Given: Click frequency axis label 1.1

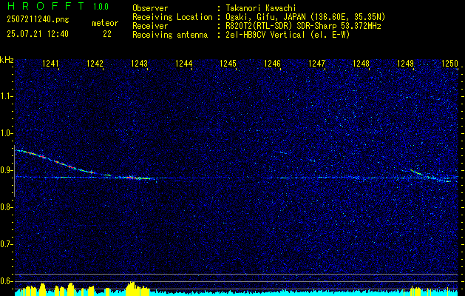Looking at the screenshot, I should 7,96.
